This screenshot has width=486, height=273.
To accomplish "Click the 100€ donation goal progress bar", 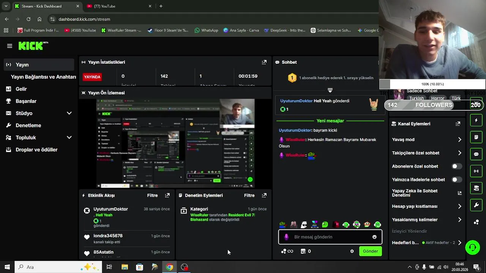I will click(x=432, y=84).
